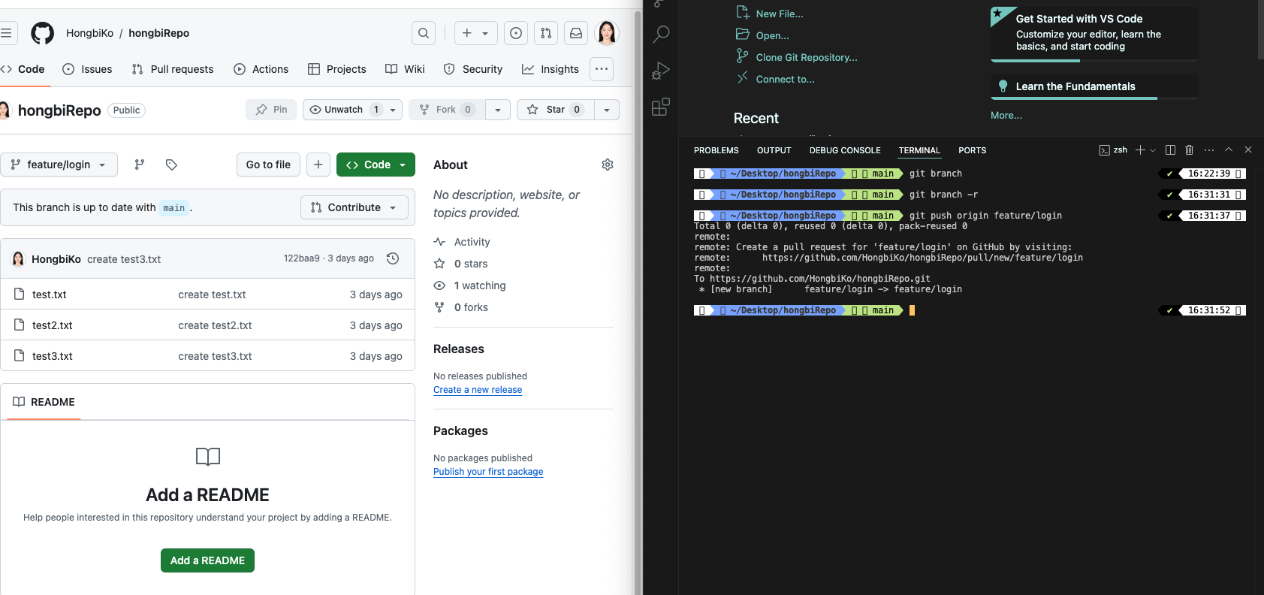Image resolution: width=1264 pixels, height=595 pixels.
Task: Open test2.txt file row
Action: 207,325
